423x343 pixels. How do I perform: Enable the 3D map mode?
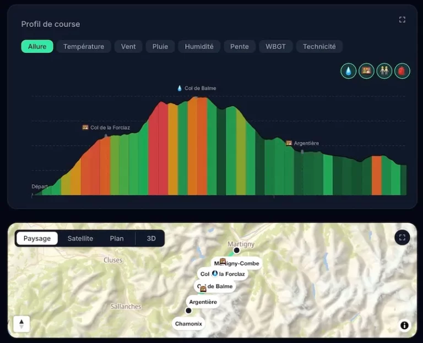pyautogui.click(x=151, y=238)
